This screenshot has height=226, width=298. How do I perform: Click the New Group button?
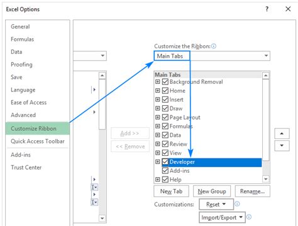[212, 191]
